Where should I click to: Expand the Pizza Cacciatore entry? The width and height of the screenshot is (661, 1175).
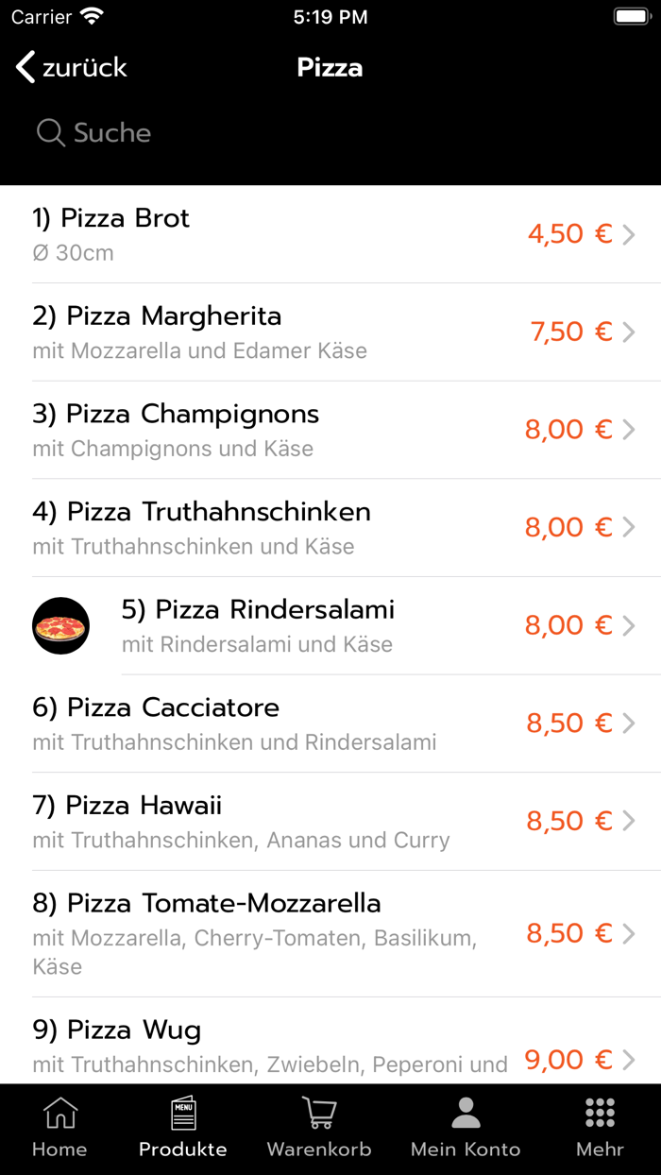(x=330, y=723)
